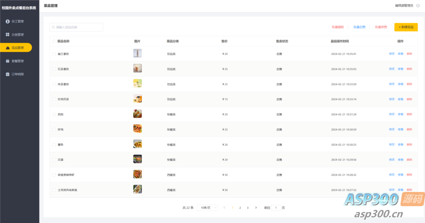
Task: Go to next page with right arrow
Action: pos(256,208)
